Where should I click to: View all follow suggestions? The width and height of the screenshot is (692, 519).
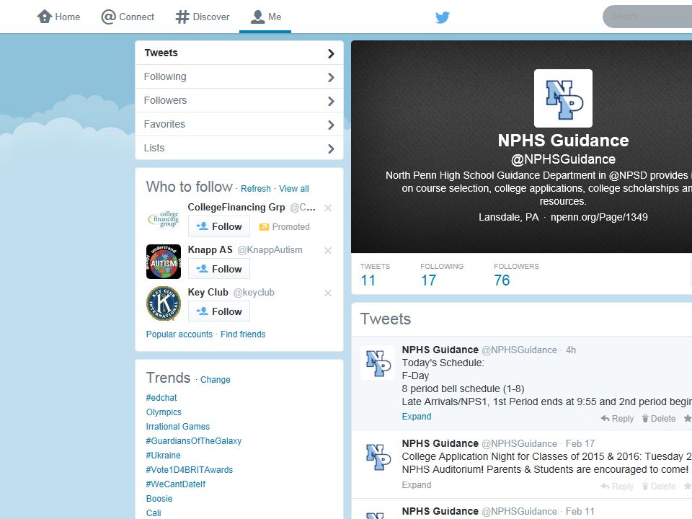(294, 188)
